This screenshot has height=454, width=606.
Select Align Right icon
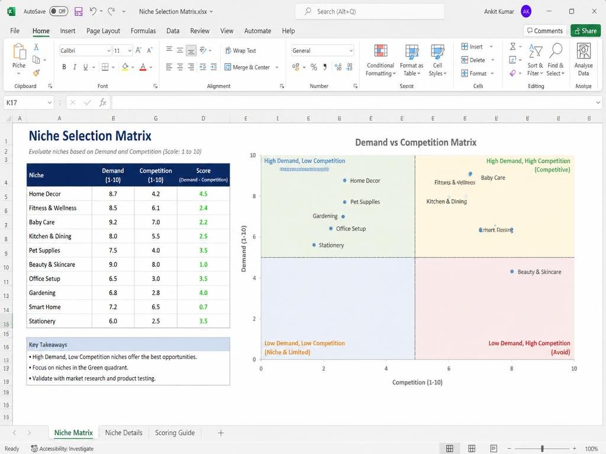point(191,67)
